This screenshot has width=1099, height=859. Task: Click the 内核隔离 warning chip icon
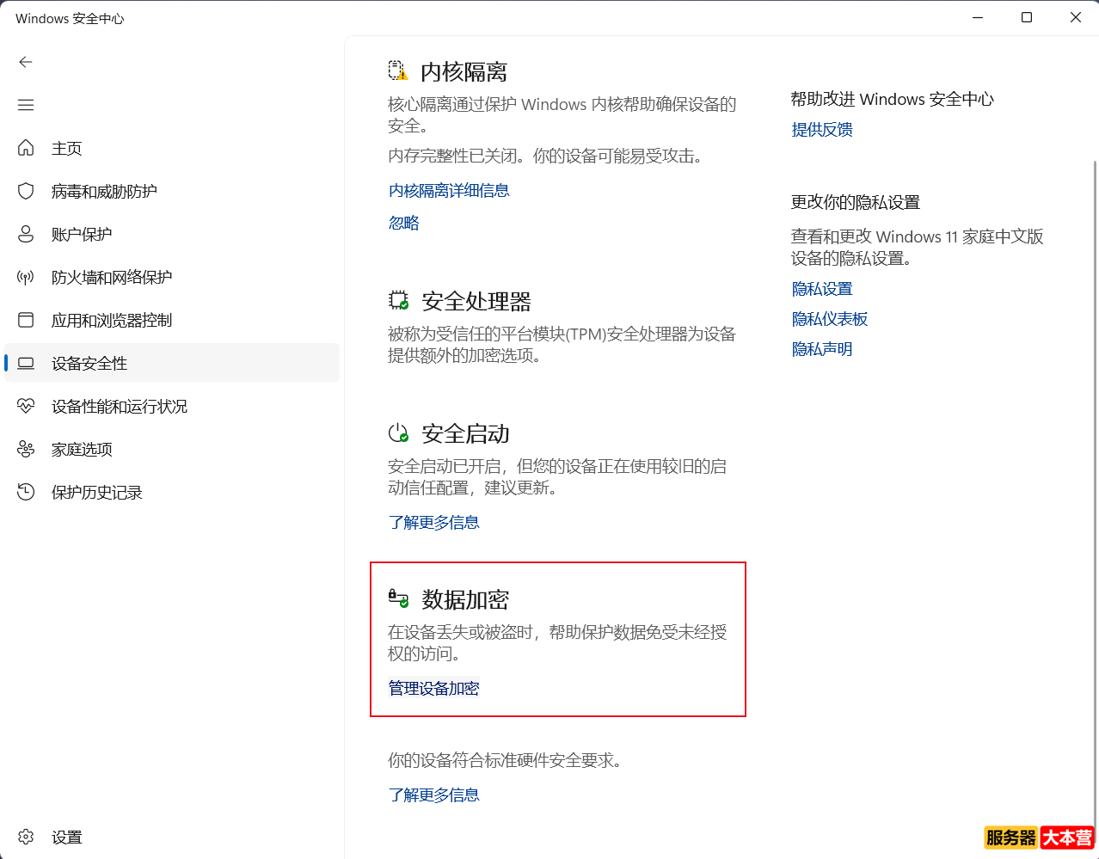click(398, 71)
